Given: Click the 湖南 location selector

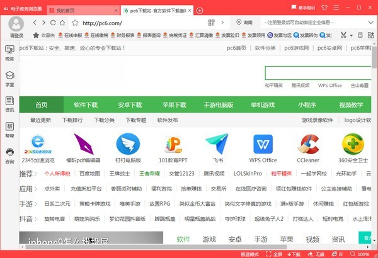Looking at the screenshot, I should click(x=244, y=23).
